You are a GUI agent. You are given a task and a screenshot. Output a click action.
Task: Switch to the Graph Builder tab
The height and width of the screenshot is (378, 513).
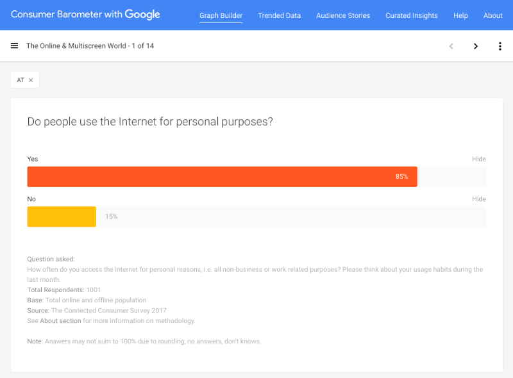coord(221,15)
